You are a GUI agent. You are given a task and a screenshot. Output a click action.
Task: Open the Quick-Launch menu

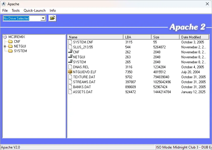click(x=35, y=11)
